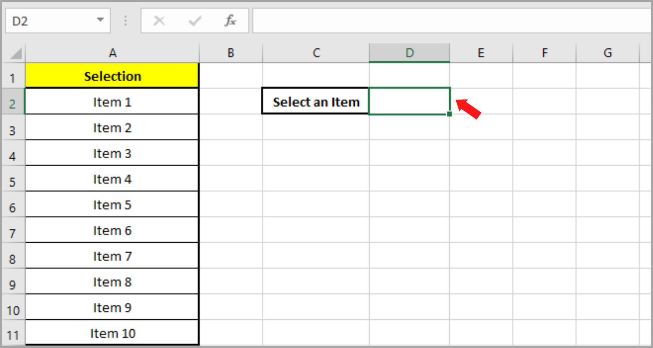
Task: Click row header 11
Action: click(x=13, y=333)
